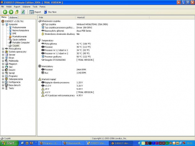Viewport: 195px width, 146px height.
Task: Expand the Płyta główna tree node
Action: point(3,49)
